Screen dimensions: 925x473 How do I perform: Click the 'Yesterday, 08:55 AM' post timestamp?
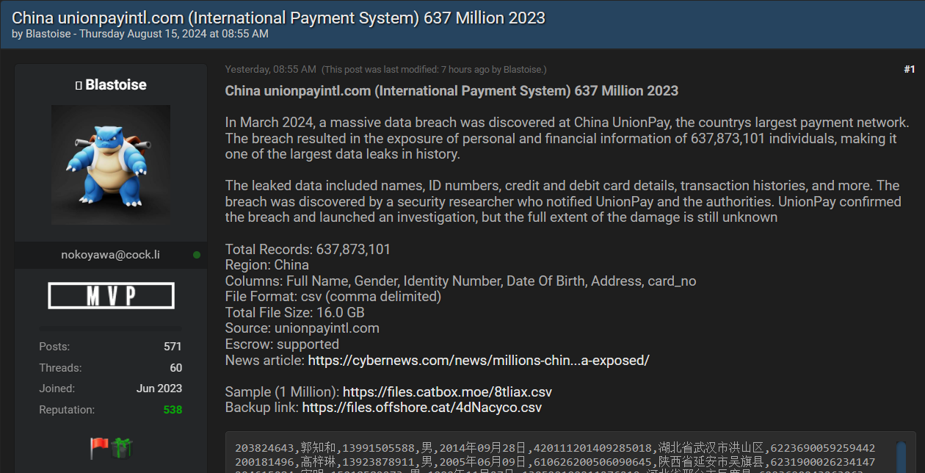[271, 70]
